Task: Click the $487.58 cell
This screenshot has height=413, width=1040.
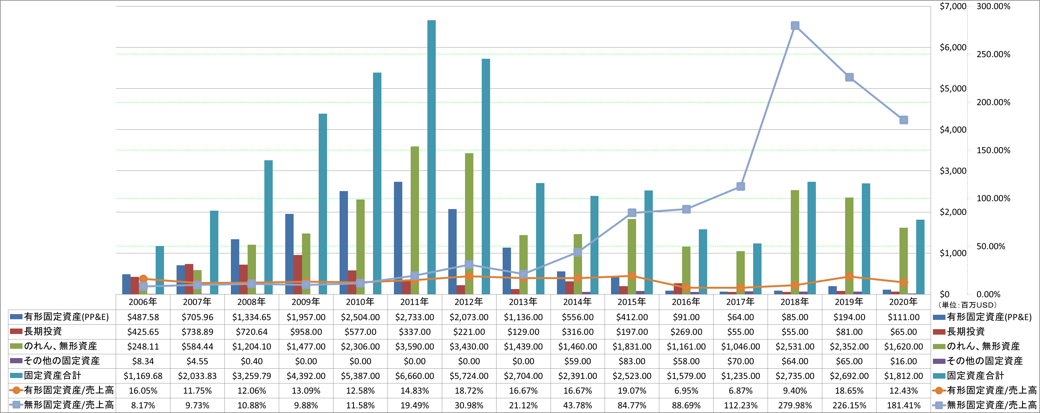Action: 143,317
